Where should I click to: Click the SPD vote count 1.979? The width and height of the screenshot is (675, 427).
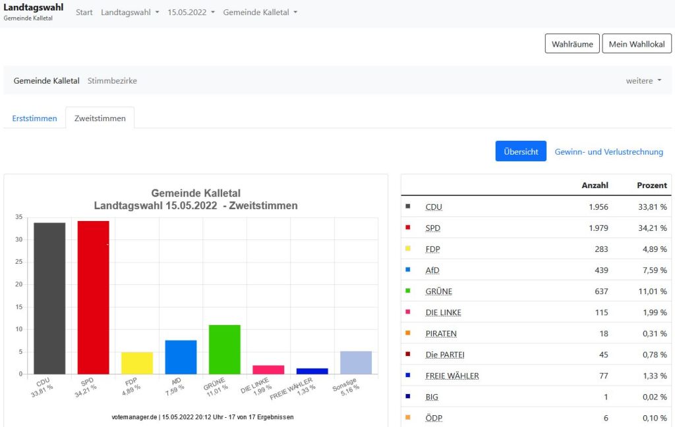pos(599,228)
